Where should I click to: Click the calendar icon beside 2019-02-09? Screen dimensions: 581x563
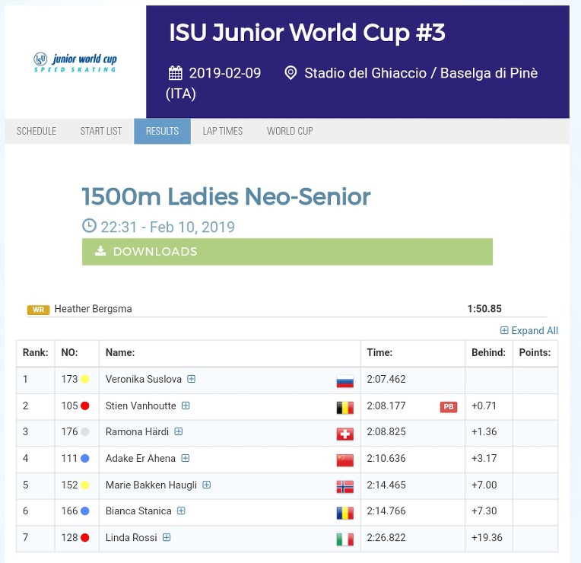(176, 74)
